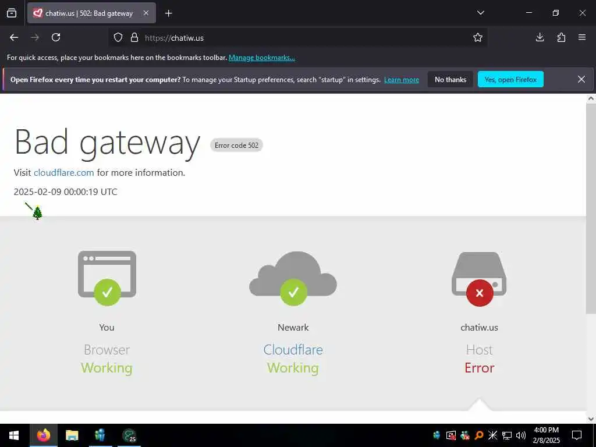
Task: Open the volume speaker tray icon
Action: pyautogui.click(x=521, y=435)
